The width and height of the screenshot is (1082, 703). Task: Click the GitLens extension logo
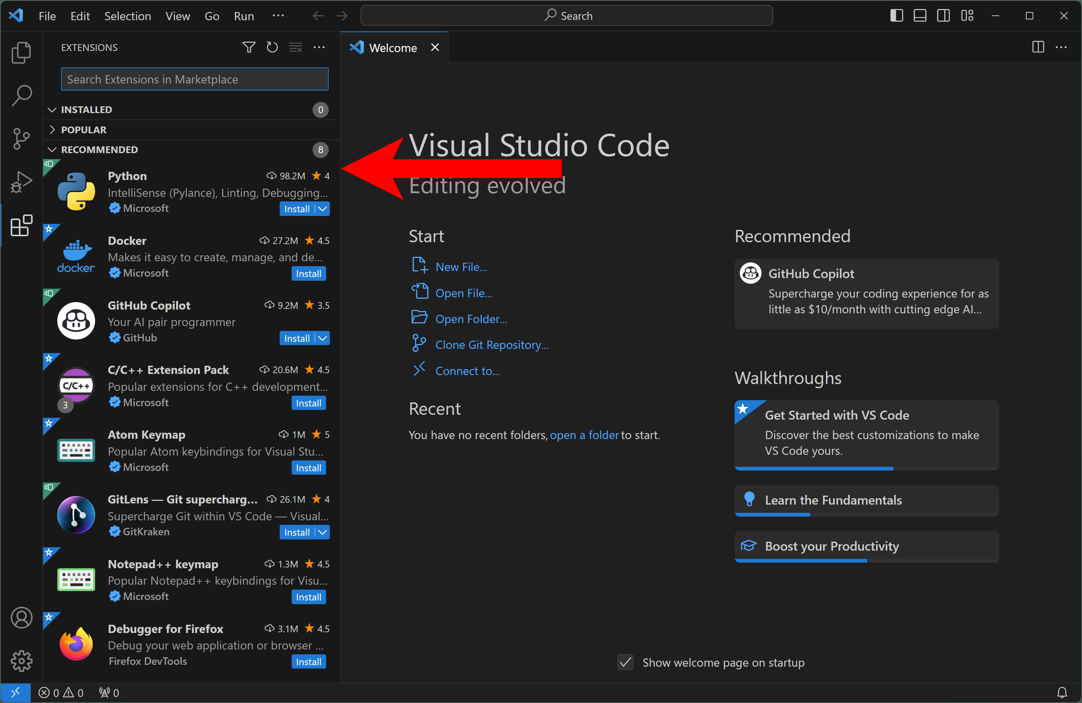tap(76, 515)
